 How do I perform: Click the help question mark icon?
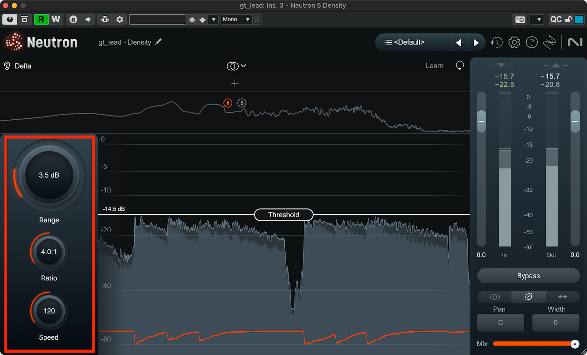coord(532,43)
